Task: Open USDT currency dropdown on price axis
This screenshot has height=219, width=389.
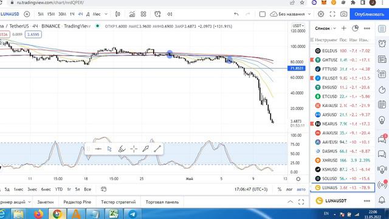Action: 298,26
